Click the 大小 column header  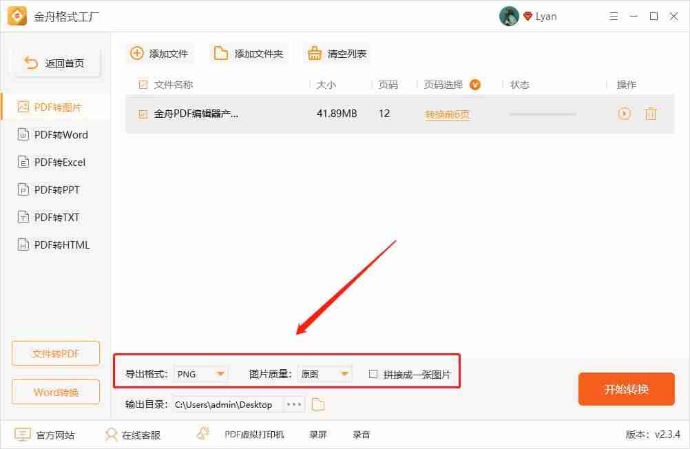click(326, 85)
